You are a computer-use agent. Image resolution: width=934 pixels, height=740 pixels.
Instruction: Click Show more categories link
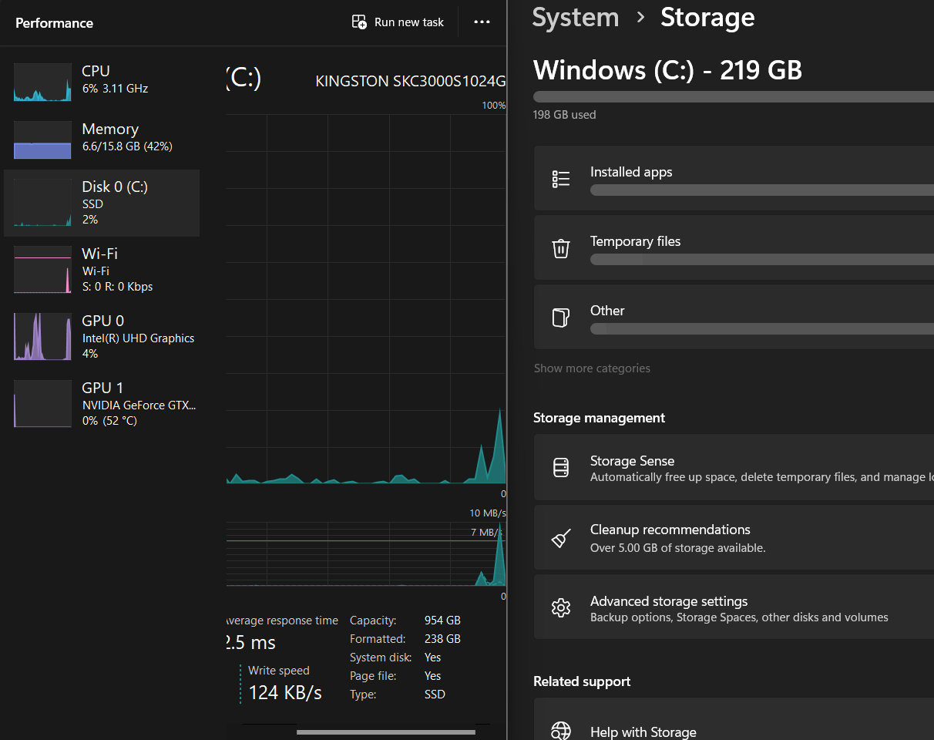[592, 368]
